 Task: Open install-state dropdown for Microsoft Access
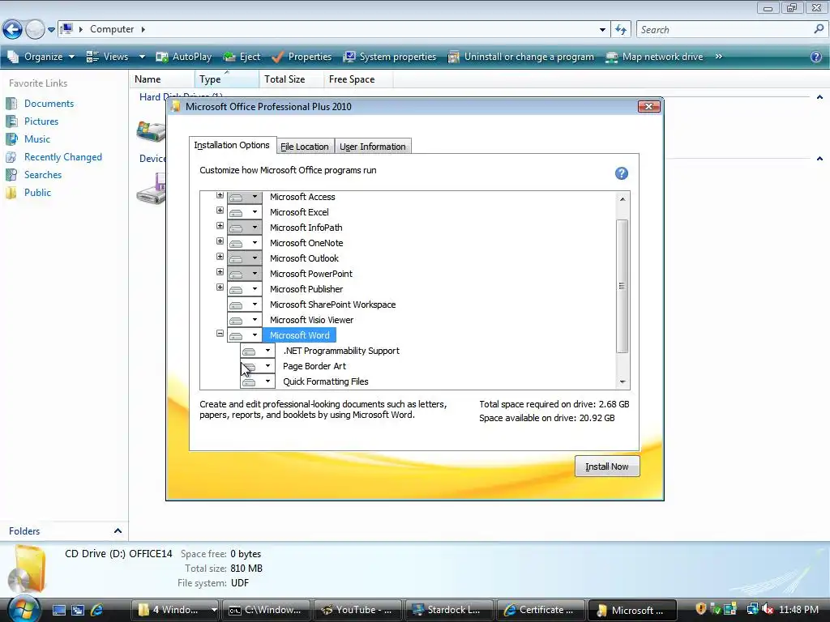click(x=245, y=198)
